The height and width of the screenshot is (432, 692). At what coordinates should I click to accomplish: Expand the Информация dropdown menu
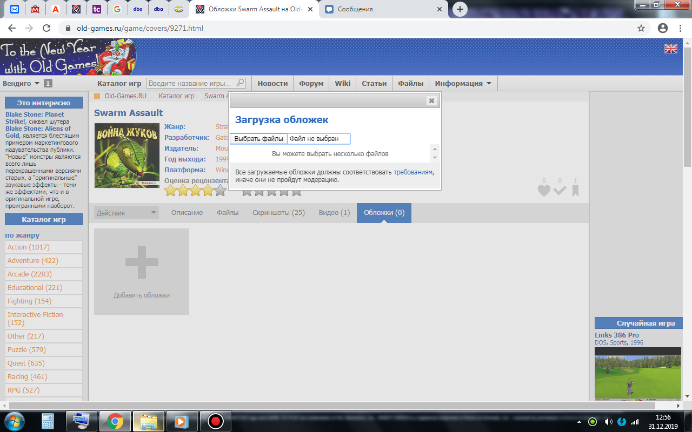tap(463, 83)
